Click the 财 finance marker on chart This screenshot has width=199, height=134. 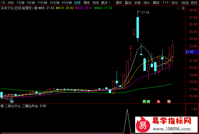(x=12, y=101)
